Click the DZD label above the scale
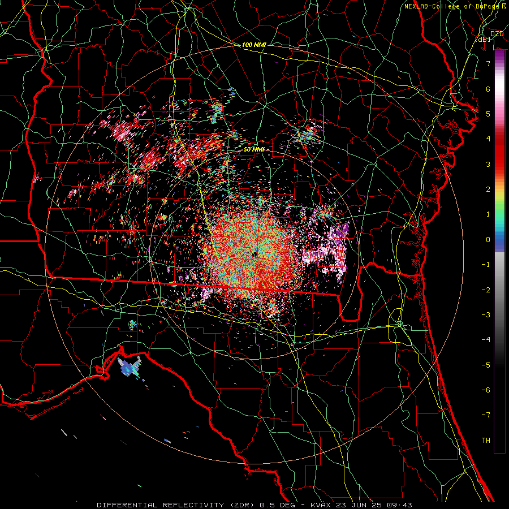 click(497, 33)
